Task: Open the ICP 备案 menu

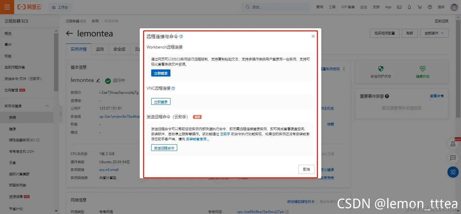Action: pyautogui.click(x=348, y=7)
